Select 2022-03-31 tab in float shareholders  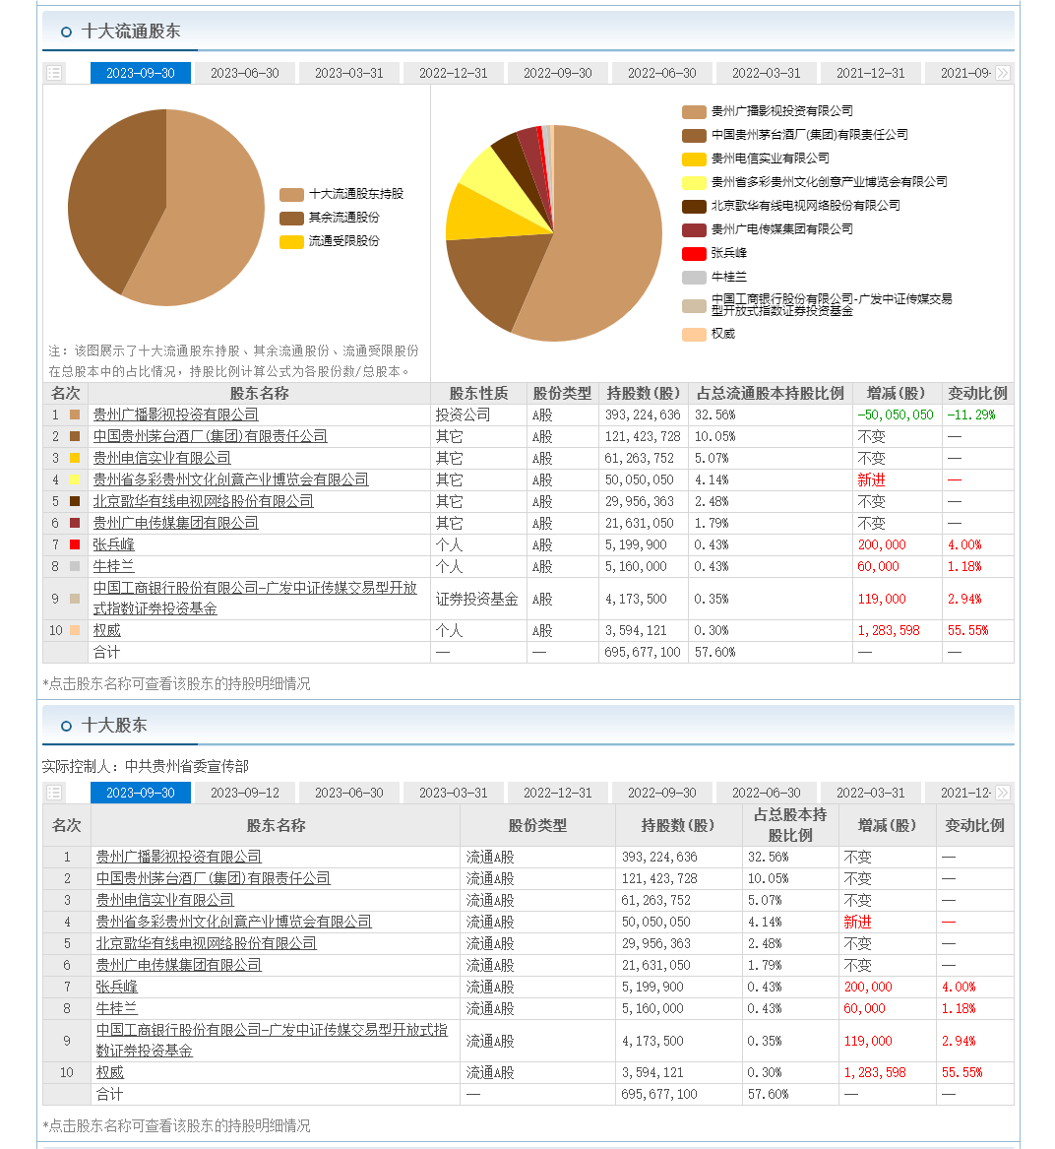[767, 73]
